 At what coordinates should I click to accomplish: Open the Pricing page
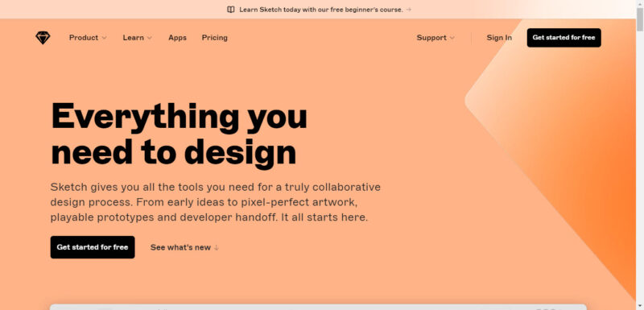pos(214,38)
